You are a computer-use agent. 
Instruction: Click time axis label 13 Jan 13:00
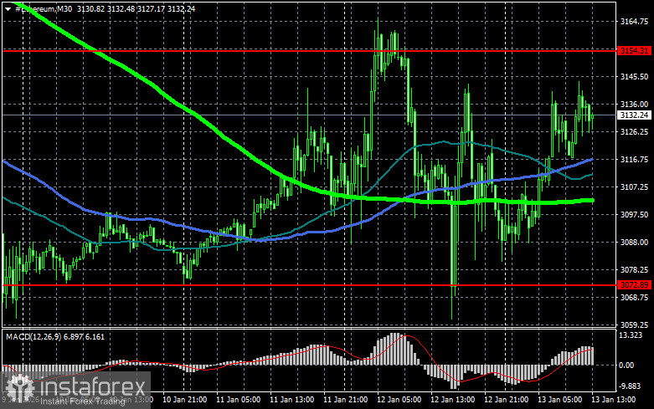tap(613, 400)
